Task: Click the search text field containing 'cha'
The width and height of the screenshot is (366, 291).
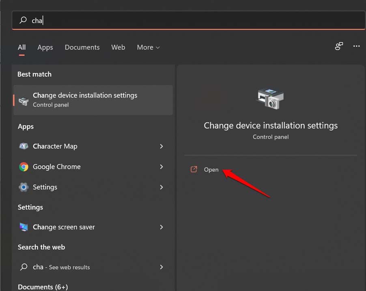Action: (x=189, y=20)
